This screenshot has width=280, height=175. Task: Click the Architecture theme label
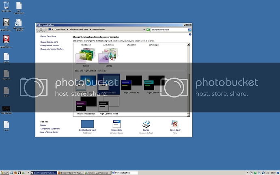[109, 45]
